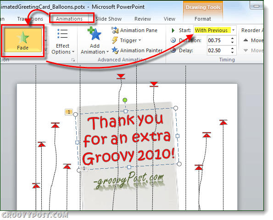Switch to the Slide Show tab
Screen dimensions: 273x220
(108, 19)
